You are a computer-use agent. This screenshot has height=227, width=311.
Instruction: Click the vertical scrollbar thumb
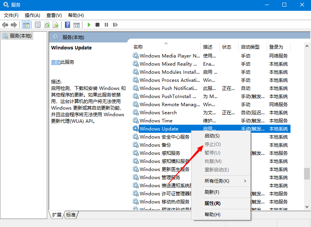coord(307,174)
